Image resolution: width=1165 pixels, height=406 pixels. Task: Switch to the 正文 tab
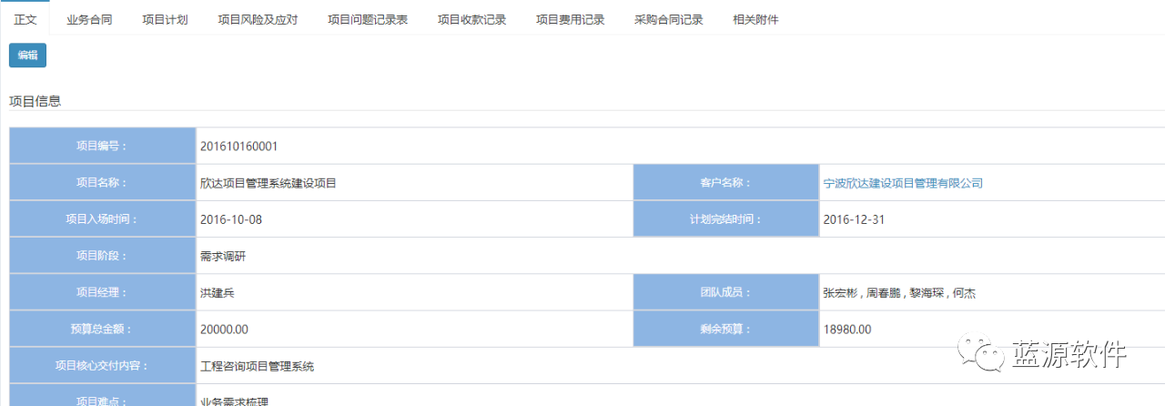tap(25, 19)
